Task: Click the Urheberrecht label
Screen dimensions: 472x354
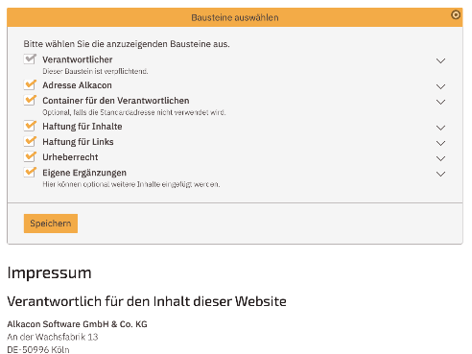Action: 70,157
